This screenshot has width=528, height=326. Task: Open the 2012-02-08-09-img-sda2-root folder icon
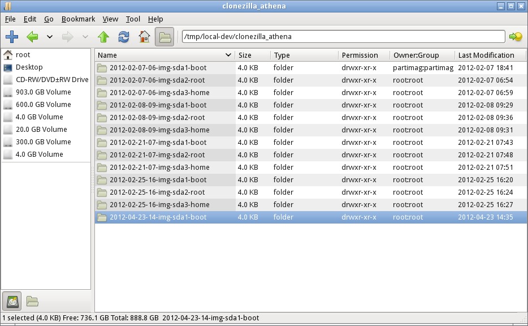pyautogui.click(x=102, y=118)
